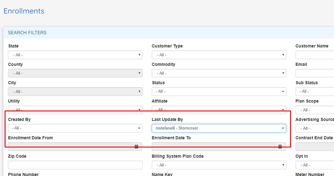The image size is (334, 176).
Task: Click the SEARCH FILTERS panel header
Action: 169,33
